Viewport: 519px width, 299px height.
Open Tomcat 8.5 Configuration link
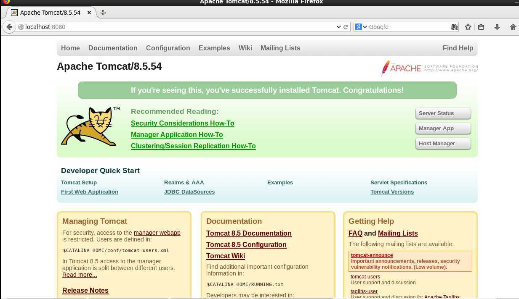pos(246,245)
